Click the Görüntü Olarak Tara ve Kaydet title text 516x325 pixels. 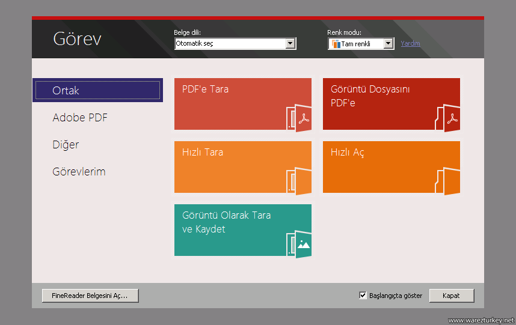[x=226, y=222]
